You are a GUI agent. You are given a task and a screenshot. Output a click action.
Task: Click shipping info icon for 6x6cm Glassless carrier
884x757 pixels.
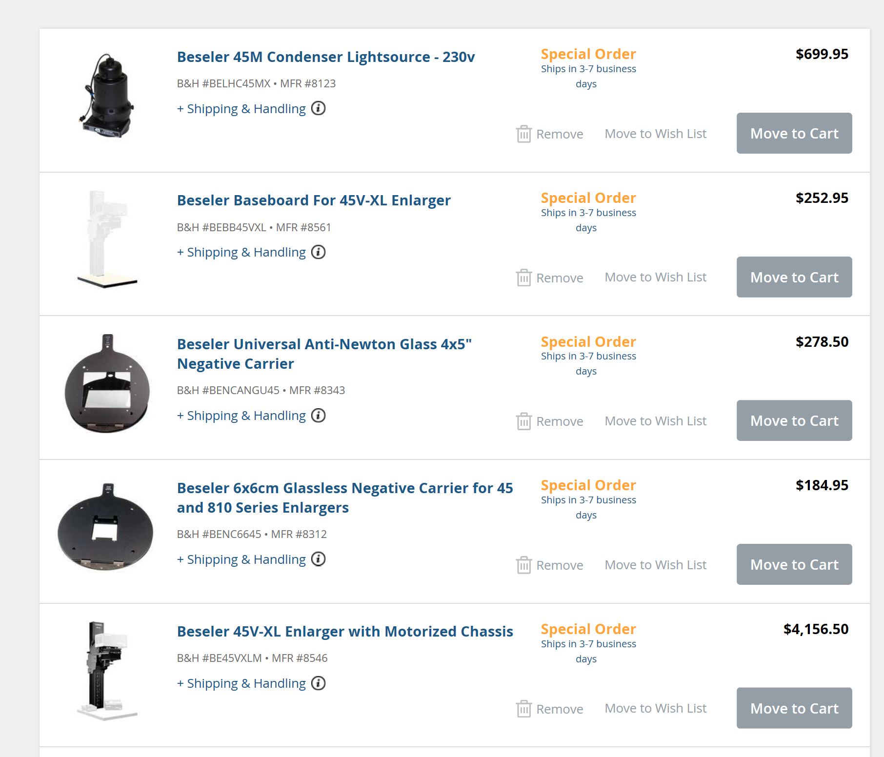318,559
